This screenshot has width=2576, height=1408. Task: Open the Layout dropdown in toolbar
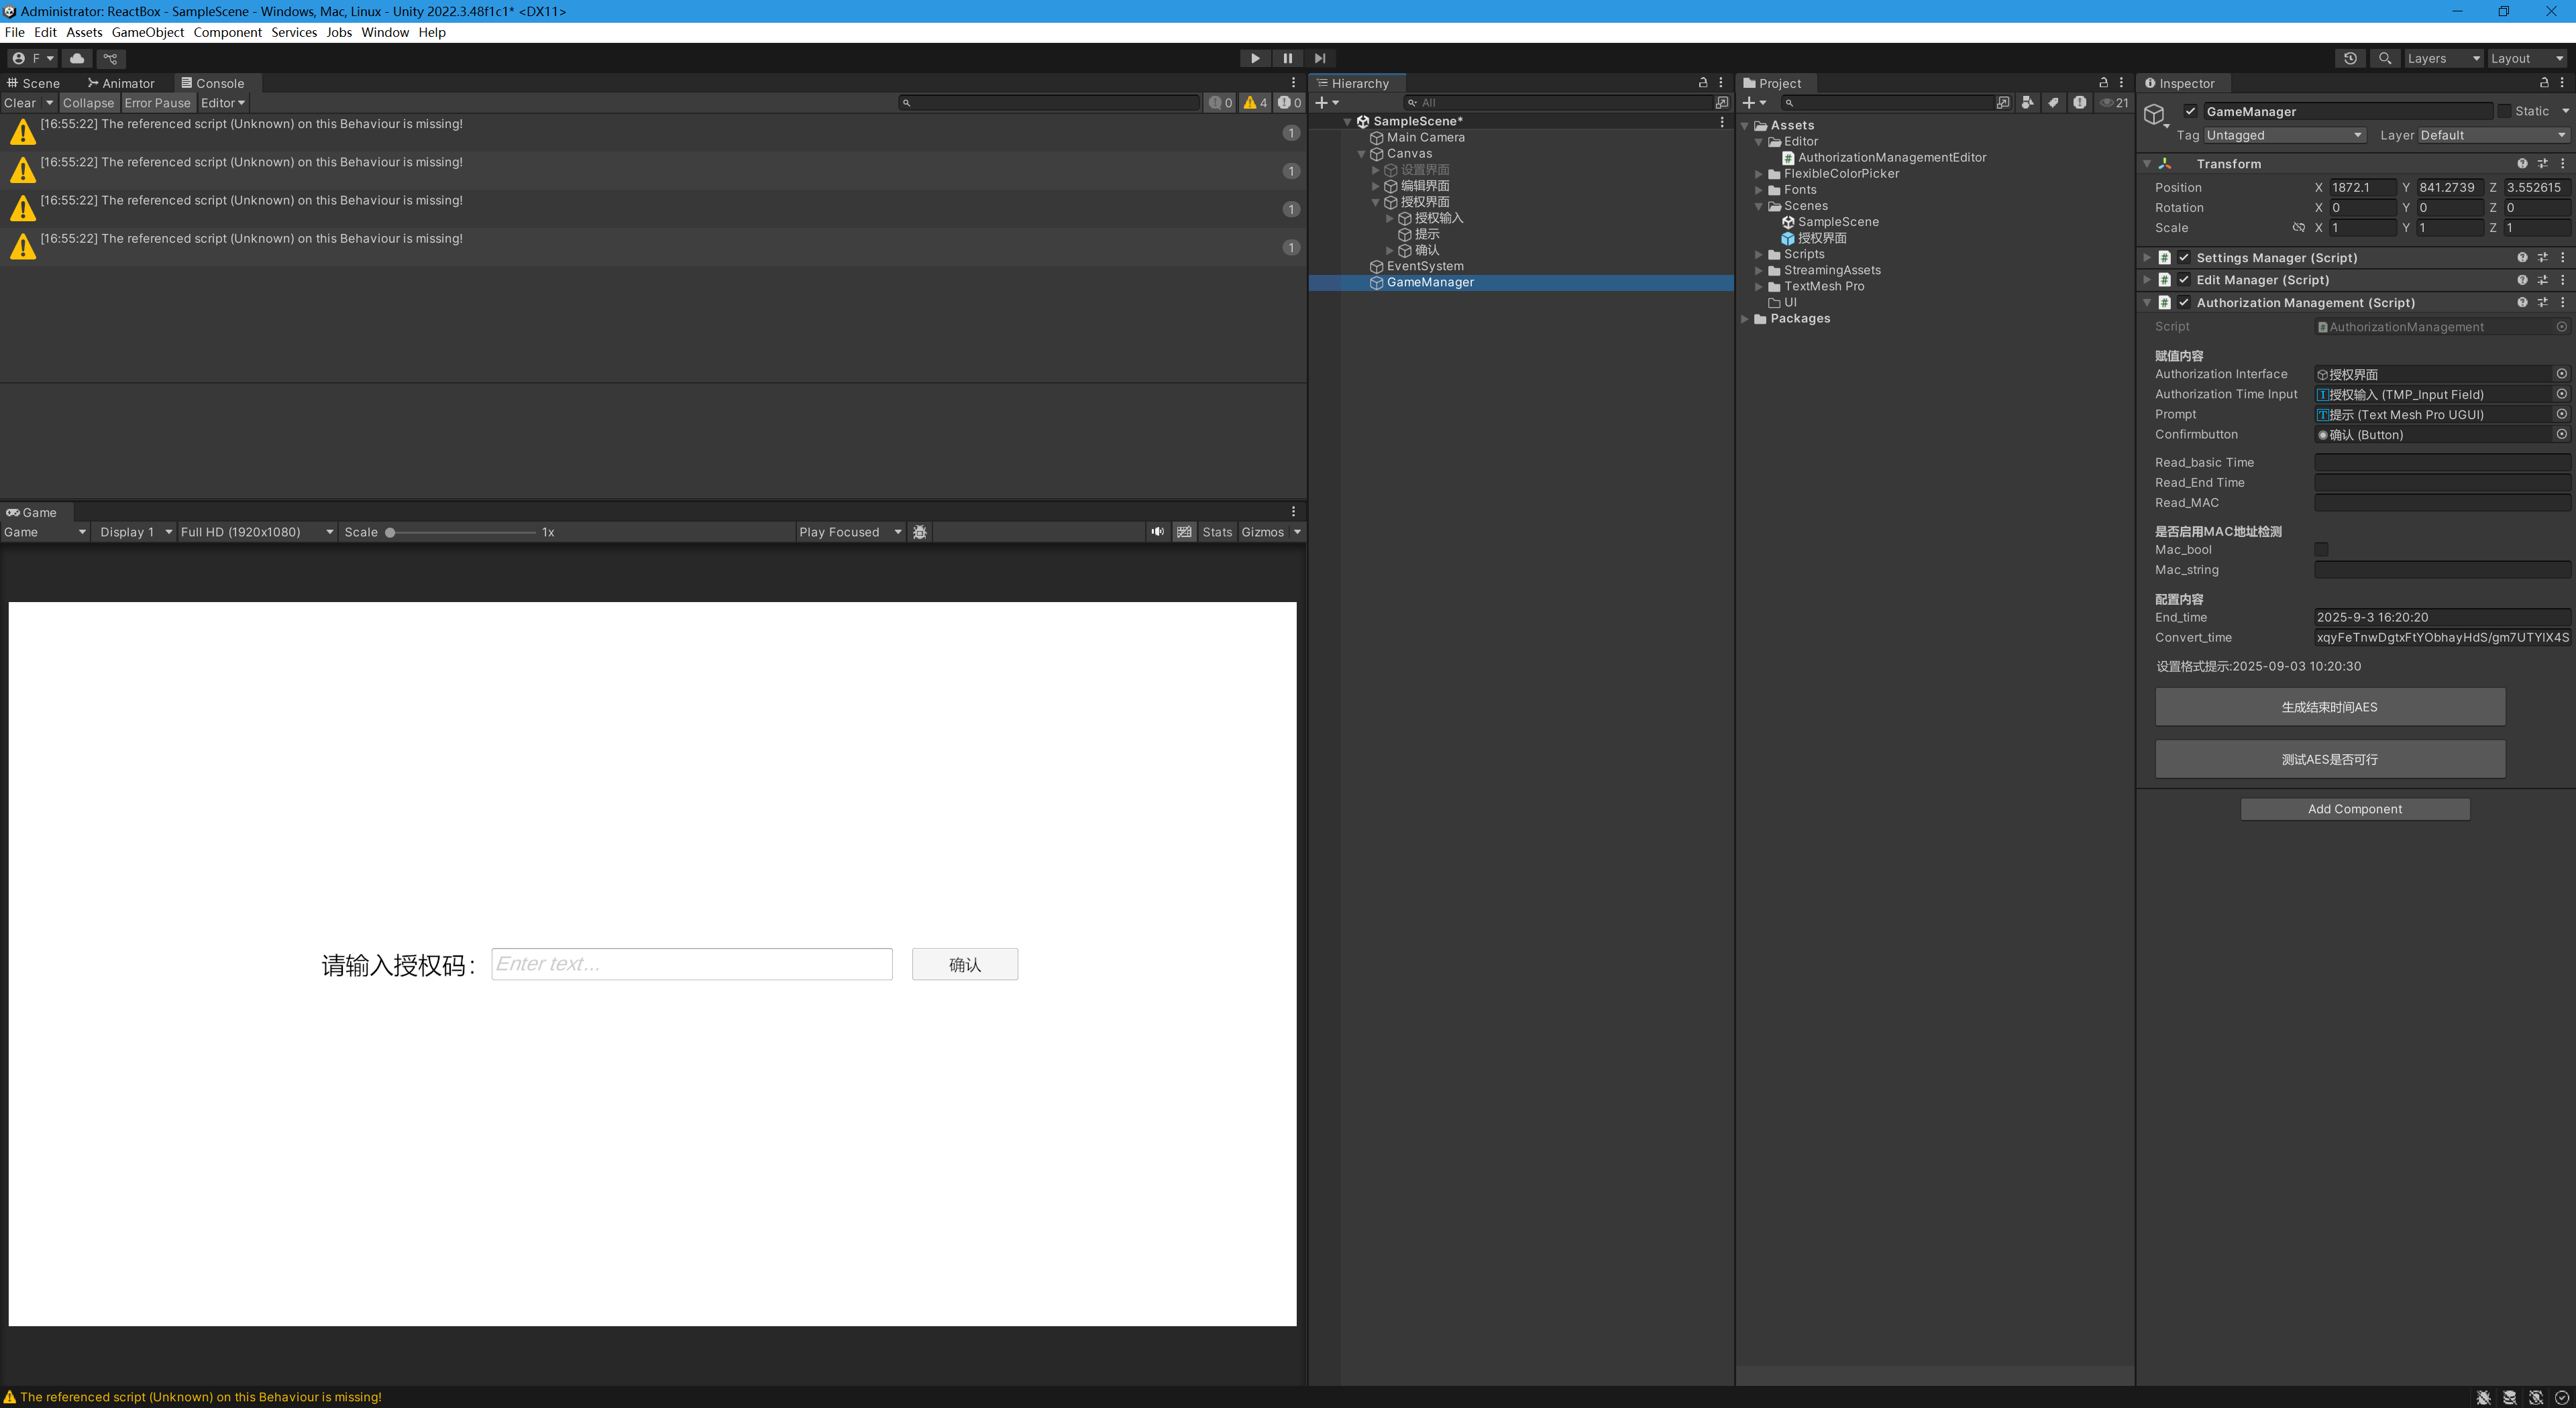tap(2527, 58)
